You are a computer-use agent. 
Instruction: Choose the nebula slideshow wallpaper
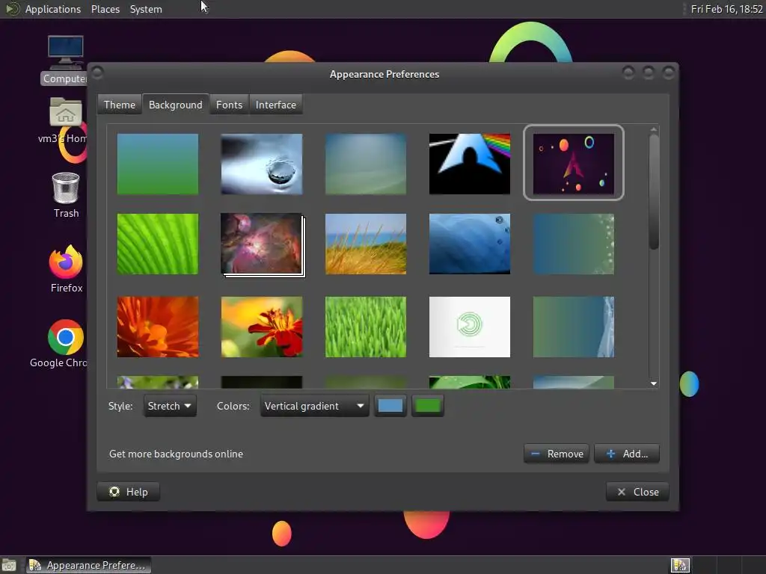[261, 244]
